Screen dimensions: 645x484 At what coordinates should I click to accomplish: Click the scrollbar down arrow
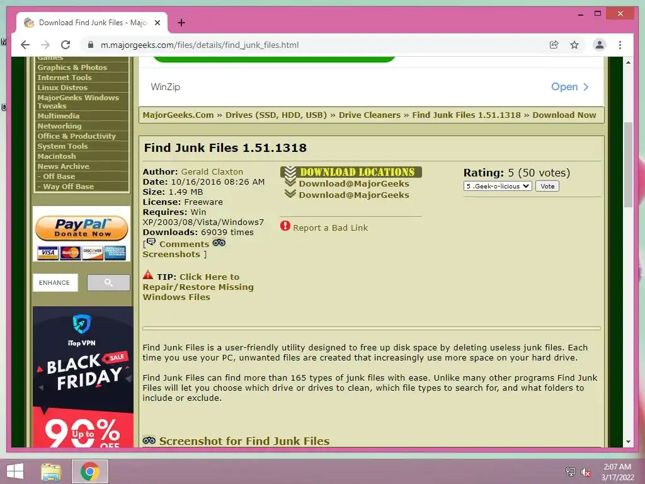(628, 442)
